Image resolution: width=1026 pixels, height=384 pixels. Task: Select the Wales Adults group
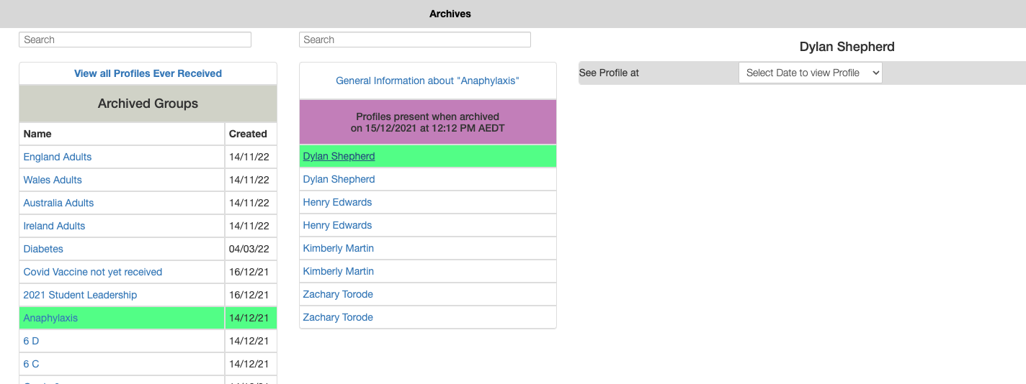[53, 180]
